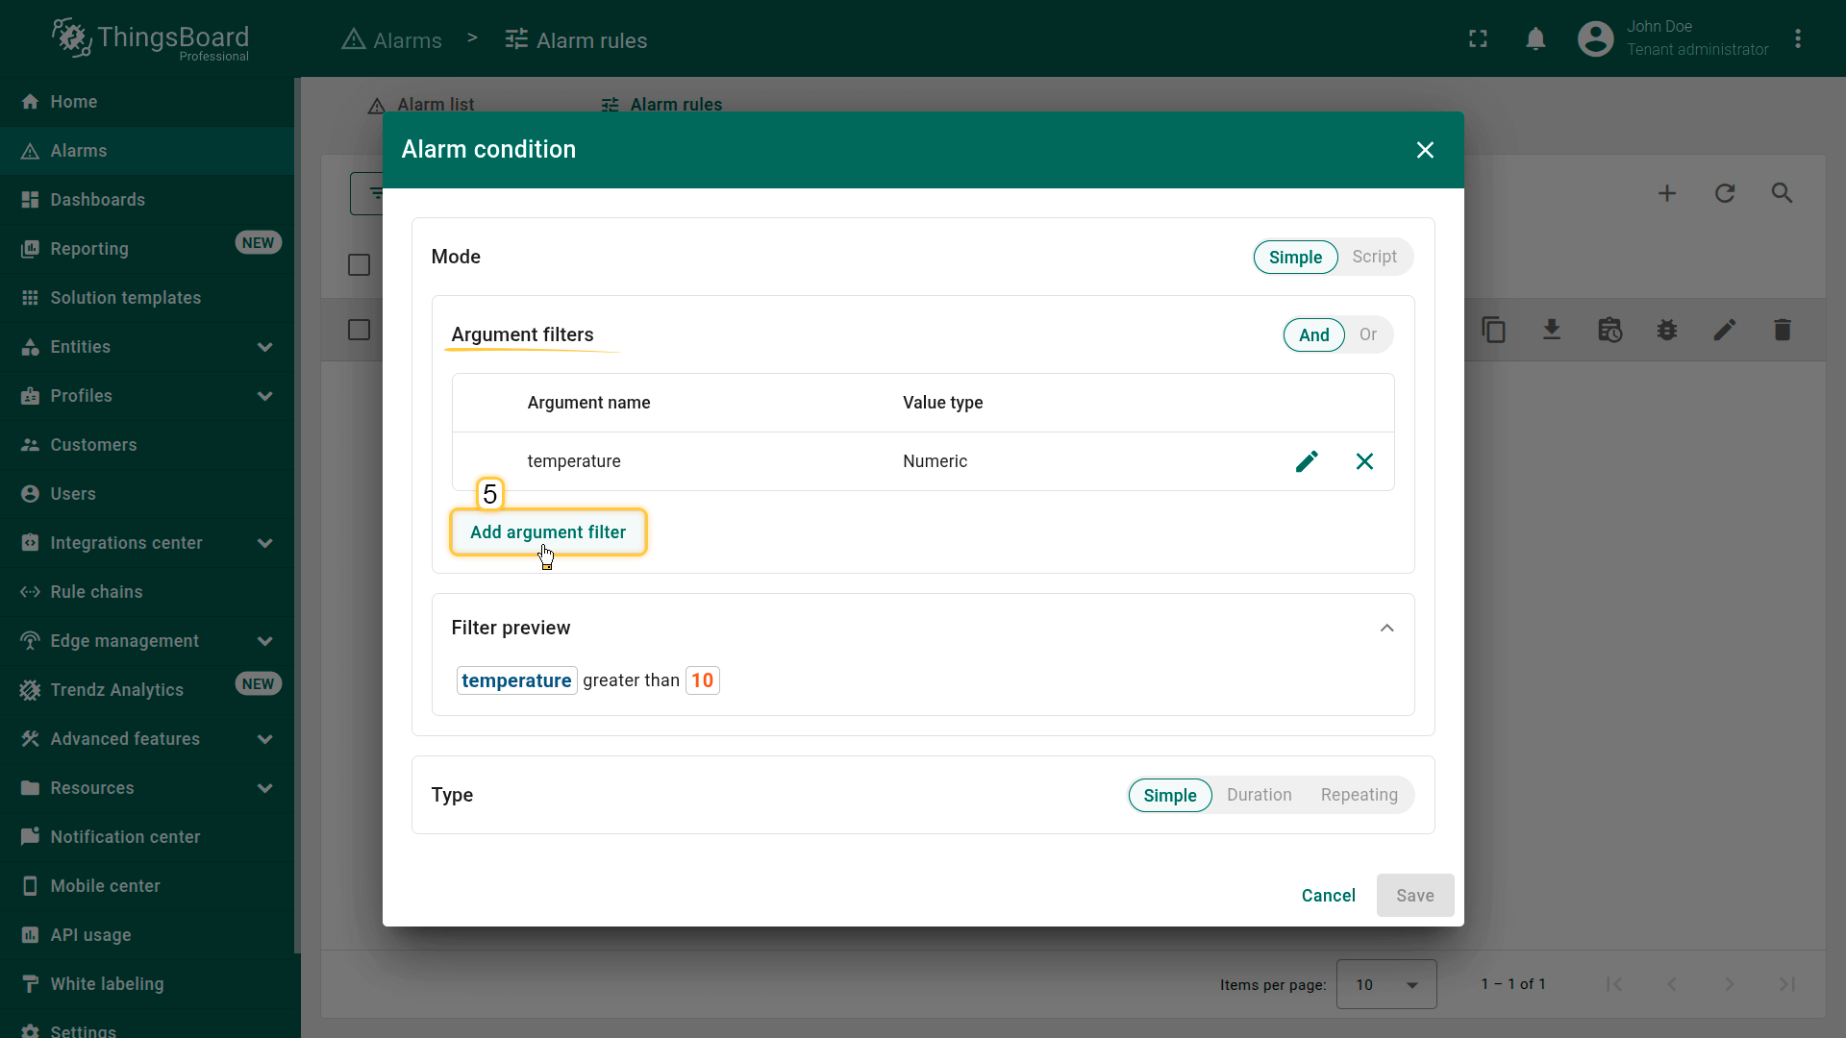Open Rule chains in sidebar
Viewport: 1846px width, 1038px height.
click(96, 592)
